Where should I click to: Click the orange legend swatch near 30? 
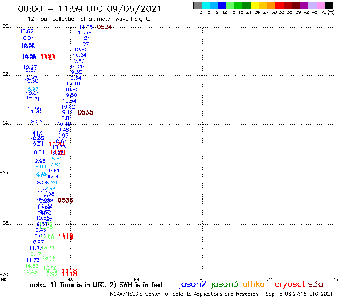pyautogui.click(x=271, y=6)
